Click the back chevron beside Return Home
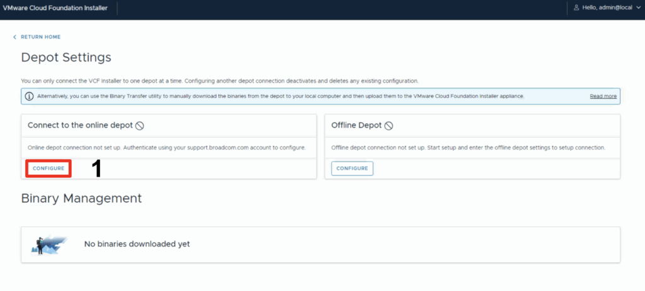The image size is (645, 291). tap(15, 37)
